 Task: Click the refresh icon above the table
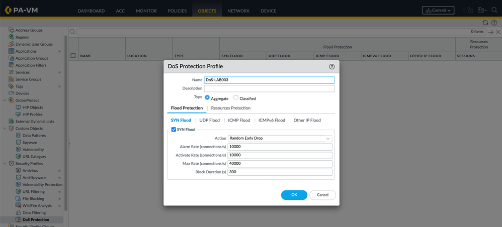click(485, 23)
